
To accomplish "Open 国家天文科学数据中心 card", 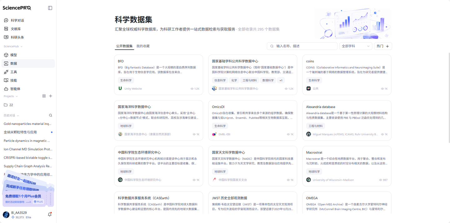I will tap(253, 166).
